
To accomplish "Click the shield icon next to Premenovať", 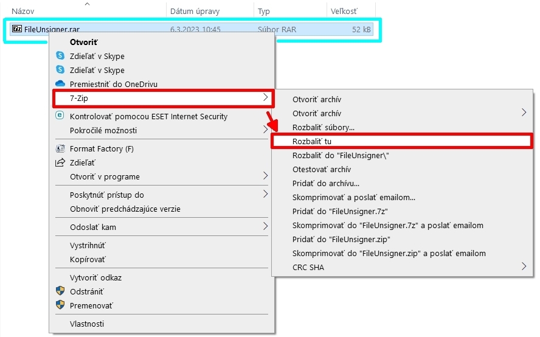I will click(x=60, y=305).
